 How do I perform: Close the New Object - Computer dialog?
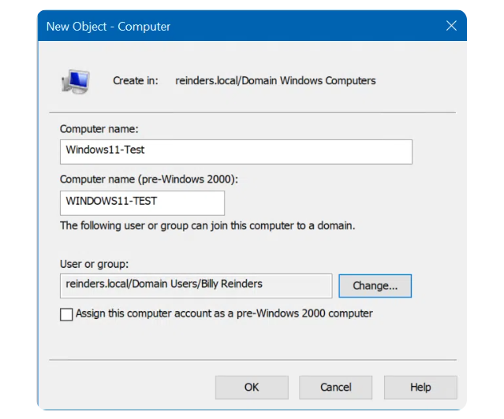(x=451, y=26)
